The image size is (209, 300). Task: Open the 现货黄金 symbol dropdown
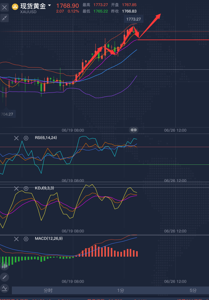pos(49,5)
